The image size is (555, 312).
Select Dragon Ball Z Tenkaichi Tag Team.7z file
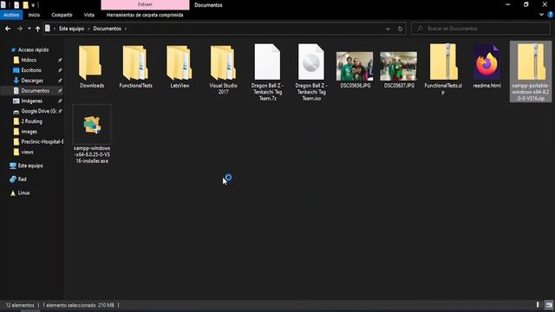pos(268,72)
